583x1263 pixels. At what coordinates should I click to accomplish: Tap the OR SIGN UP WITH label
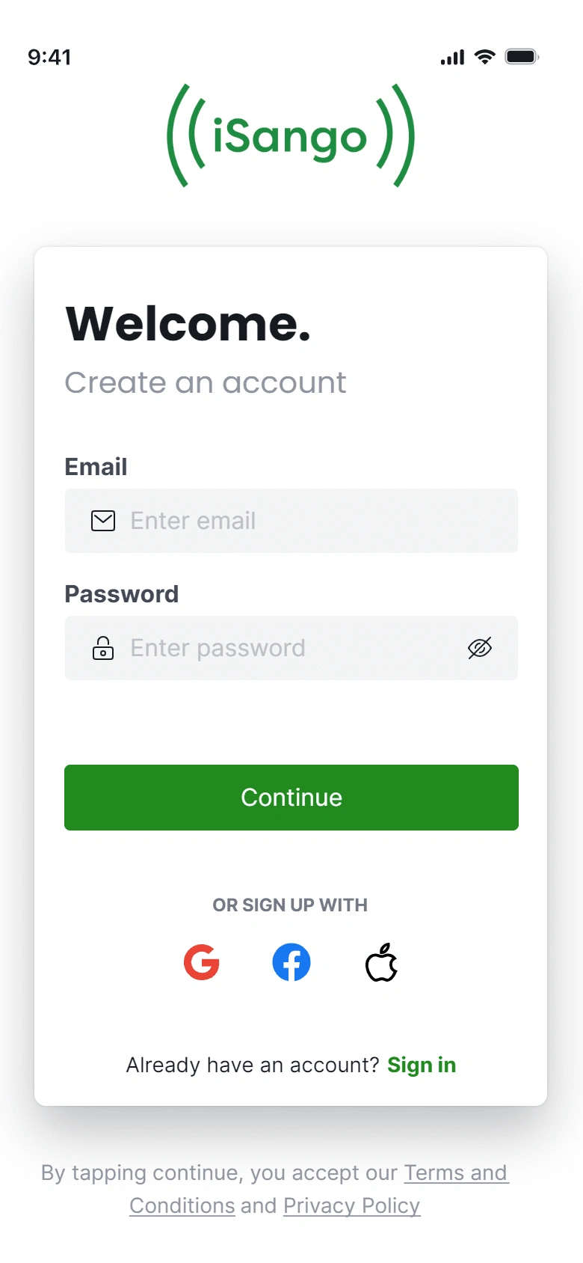click(290, 905)
